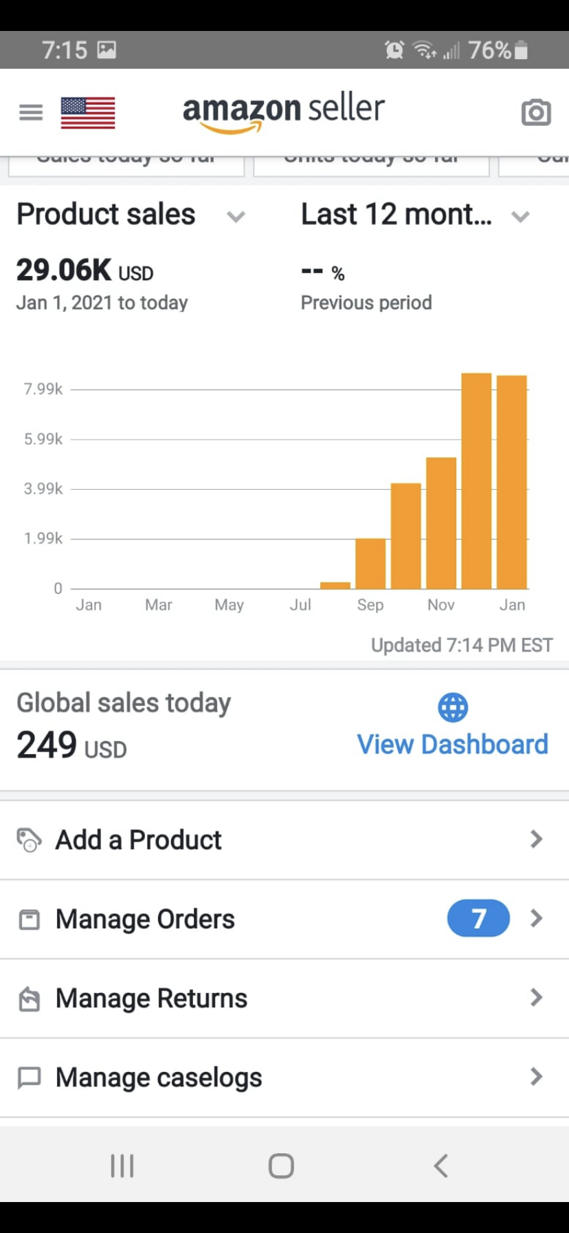Expand the Add a Product chevron

tap(537, 839)
